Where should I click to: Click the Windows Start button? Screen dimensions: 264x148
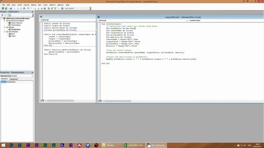(x=3, y=145)
